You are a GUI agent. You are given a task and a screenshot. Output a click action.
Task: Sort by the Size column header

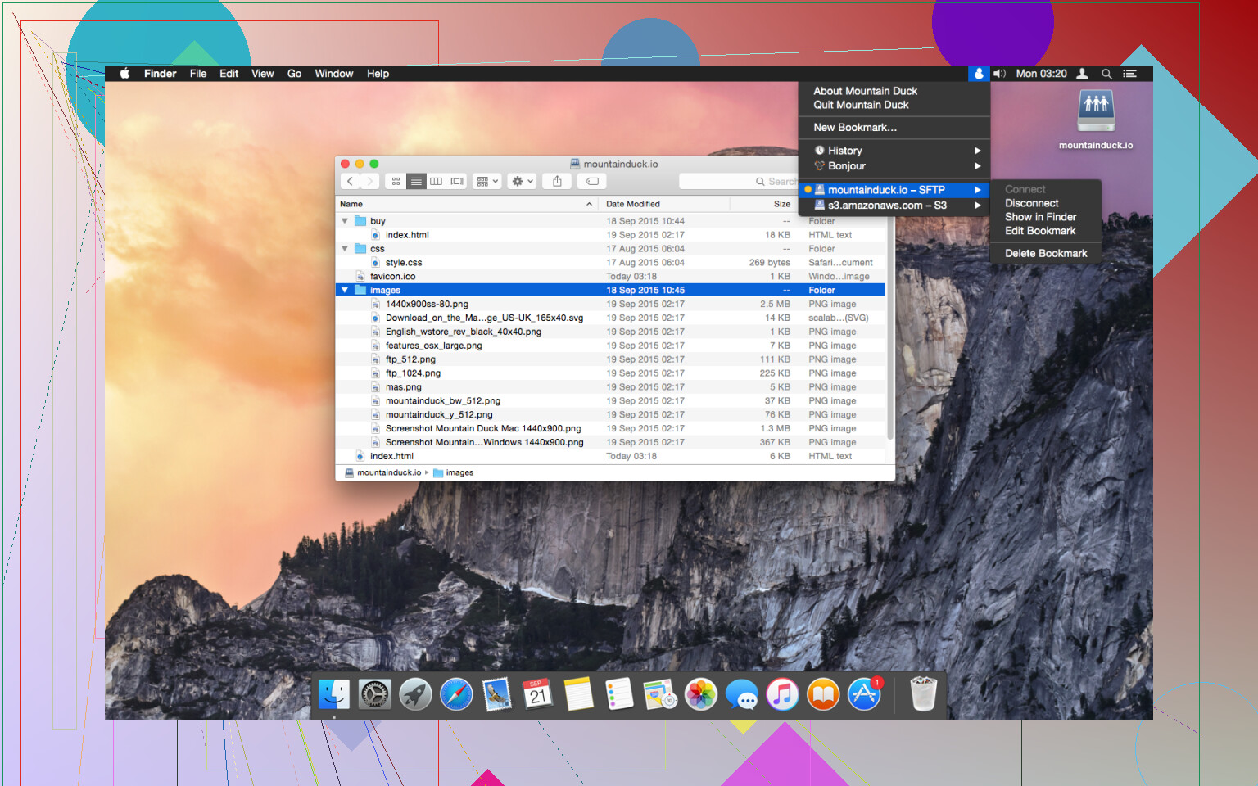pos(763,204)
